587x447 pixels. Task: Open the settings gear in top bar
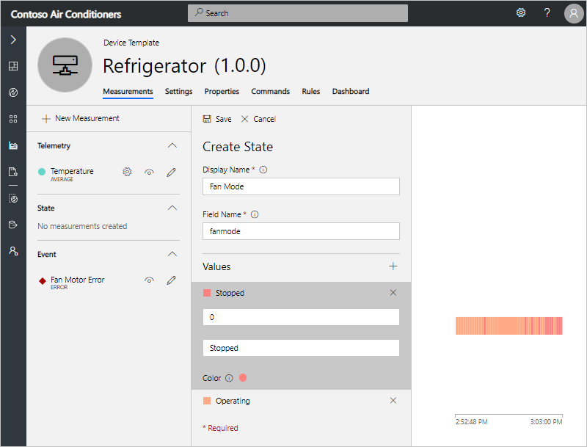pyautogui.click(x=521, y=13)
